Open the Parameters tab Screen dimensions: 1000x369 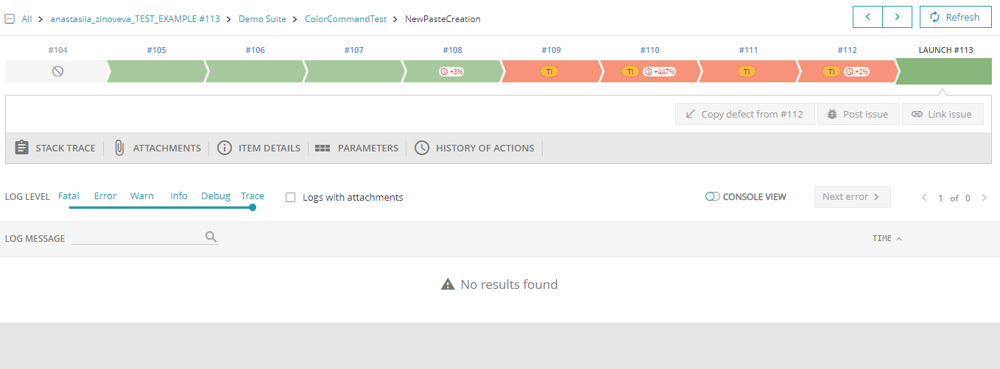coord(356,148)
